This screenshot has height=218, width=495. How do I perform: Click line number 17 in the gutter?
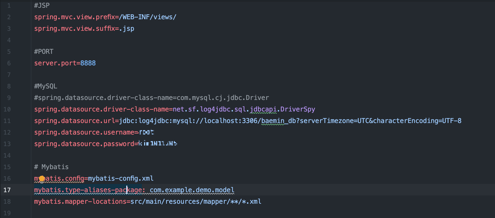(x=7, y=190)
